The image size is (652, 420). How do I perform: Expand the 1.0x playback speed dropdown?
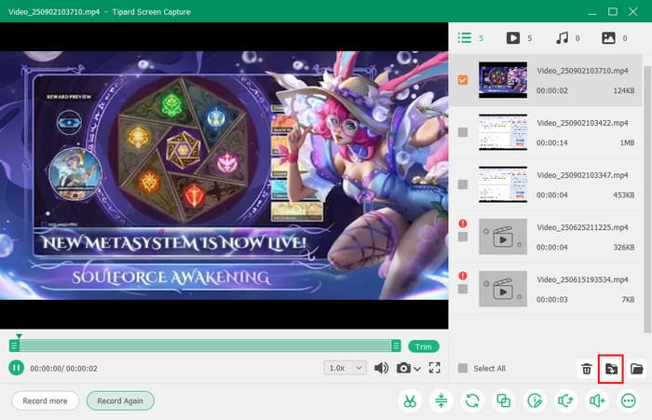(x=345, y=368)
